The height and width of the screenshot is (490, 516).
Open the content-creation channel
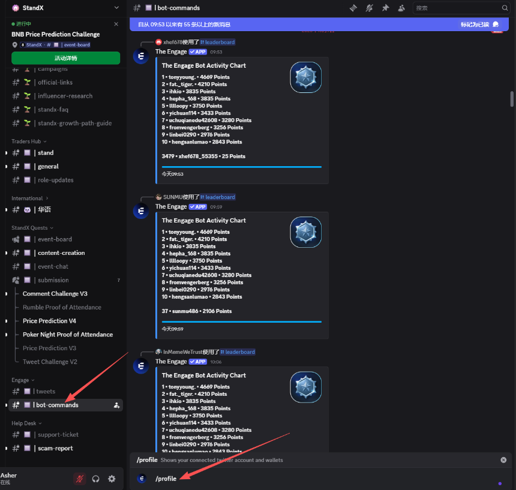point(61,253)
